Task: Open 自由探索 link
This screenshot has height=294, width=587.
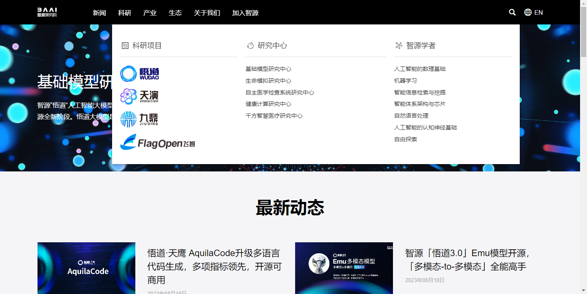Action: (406, 139)
